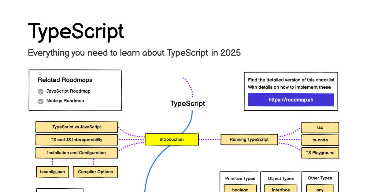Viewport: 367px width, 192px height.
Task: Open Installation and Configuration node
Action: pyautogui.click(x=76, y=153)
